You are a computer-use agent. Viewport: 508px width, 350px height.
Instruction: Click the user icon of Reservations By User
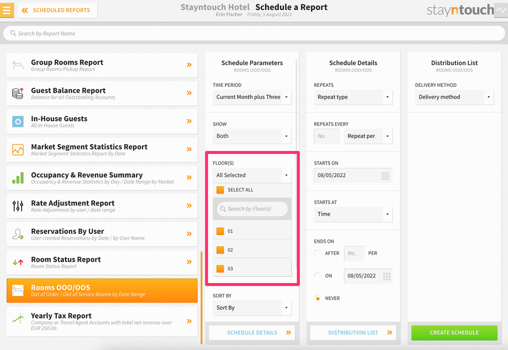pyautogui.click(x=18, y=234)
